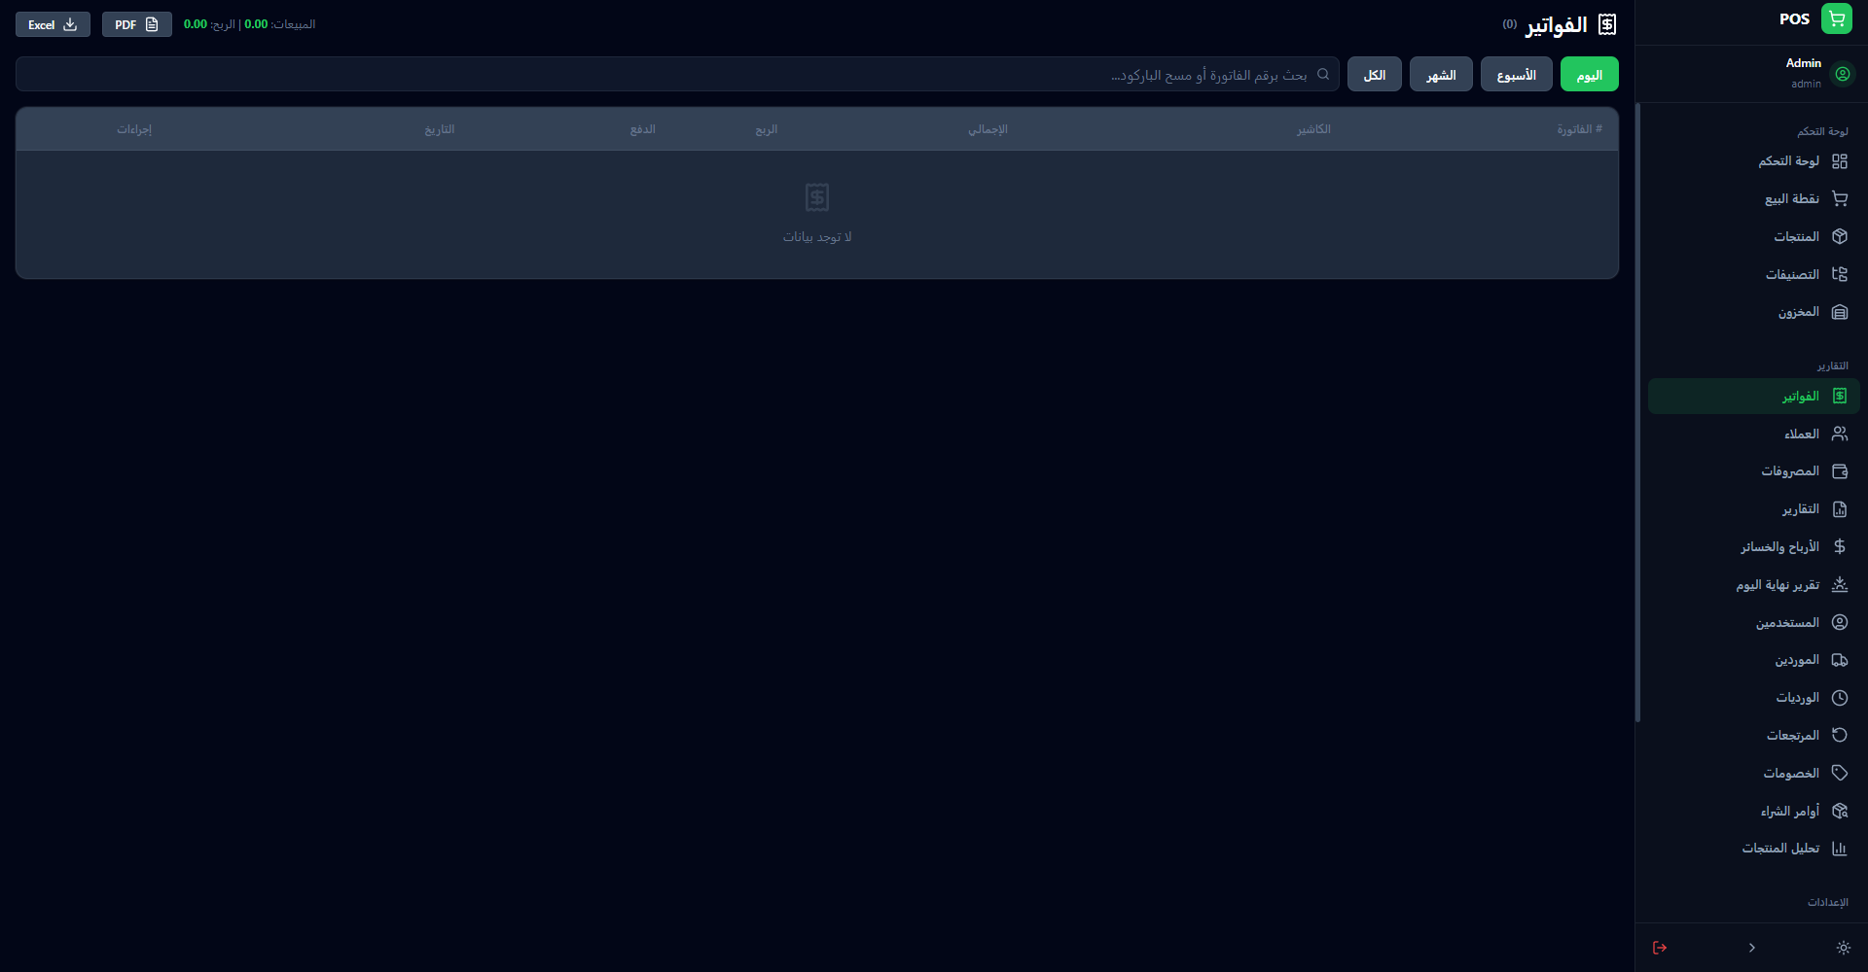Click the لوحة التحكم dashboard grid icon
Image resolution: width=1868 pixels, height=972 pixels.
1840,161
